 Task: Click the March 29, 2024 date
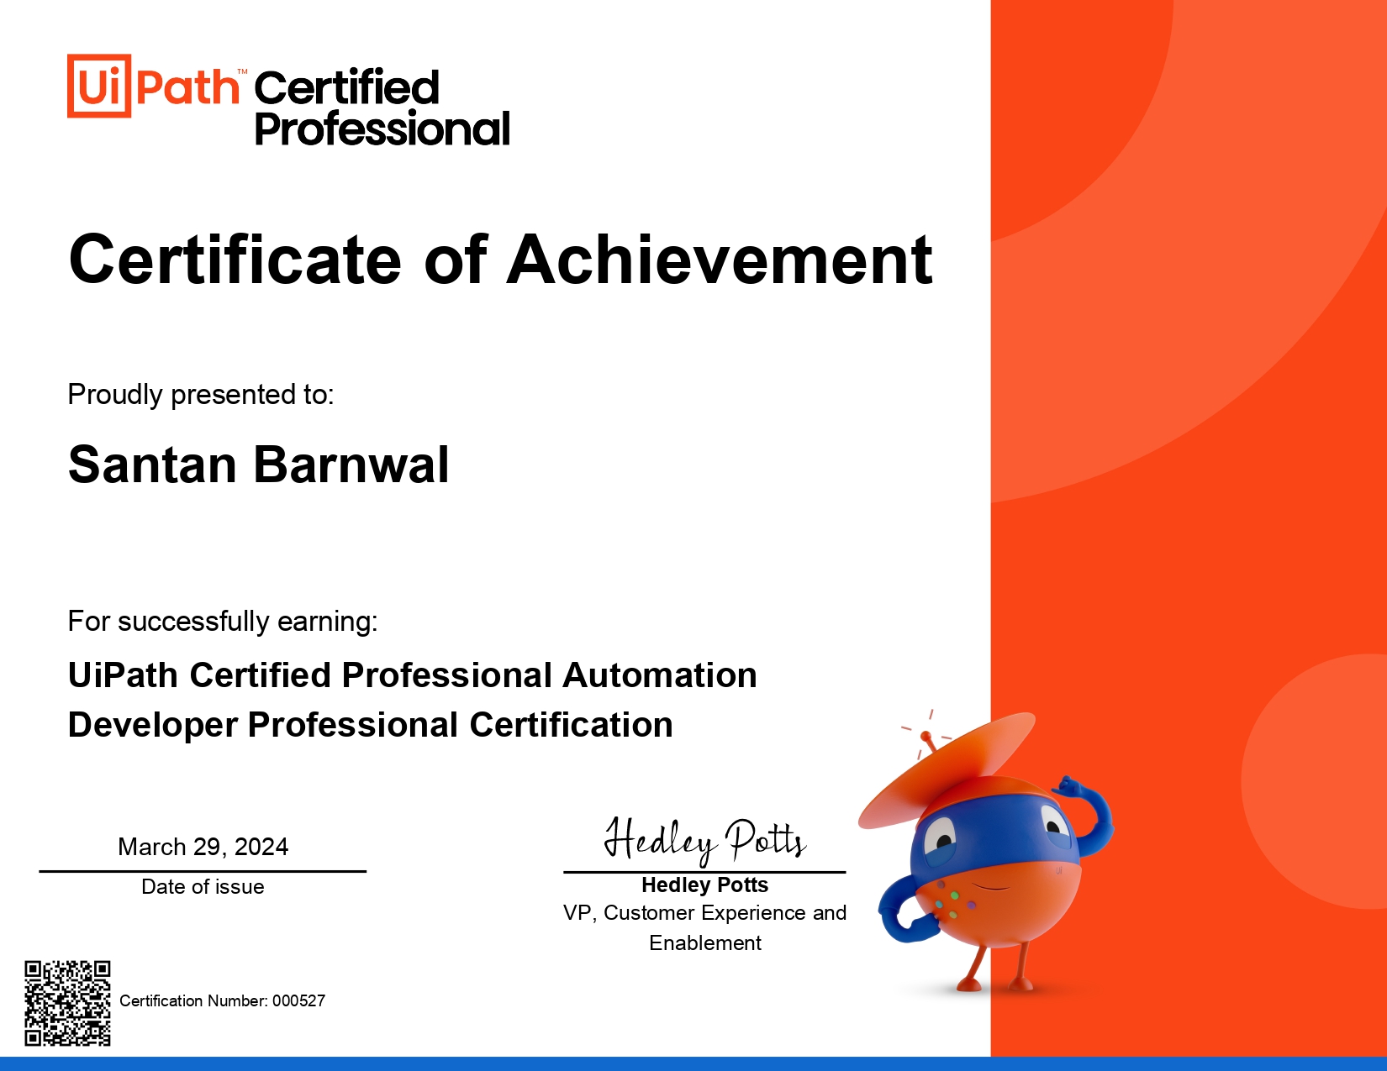point(203,847)
